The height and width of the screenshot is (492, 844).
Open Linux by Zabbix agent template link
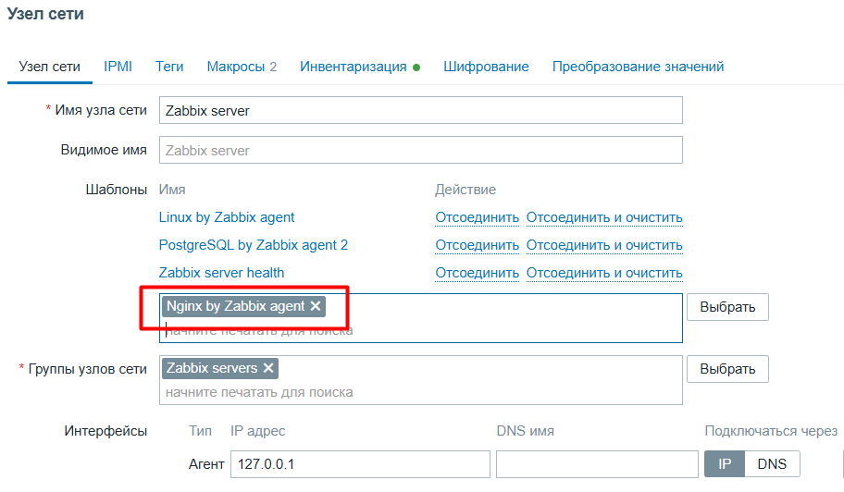[227, 217]
